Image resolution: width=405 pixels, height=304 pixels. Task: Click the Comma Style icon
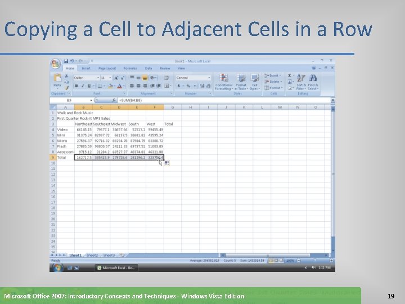195,86
